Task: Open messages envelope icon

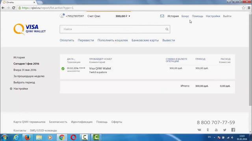Action: pyautogui.click(x=162, y=16)
